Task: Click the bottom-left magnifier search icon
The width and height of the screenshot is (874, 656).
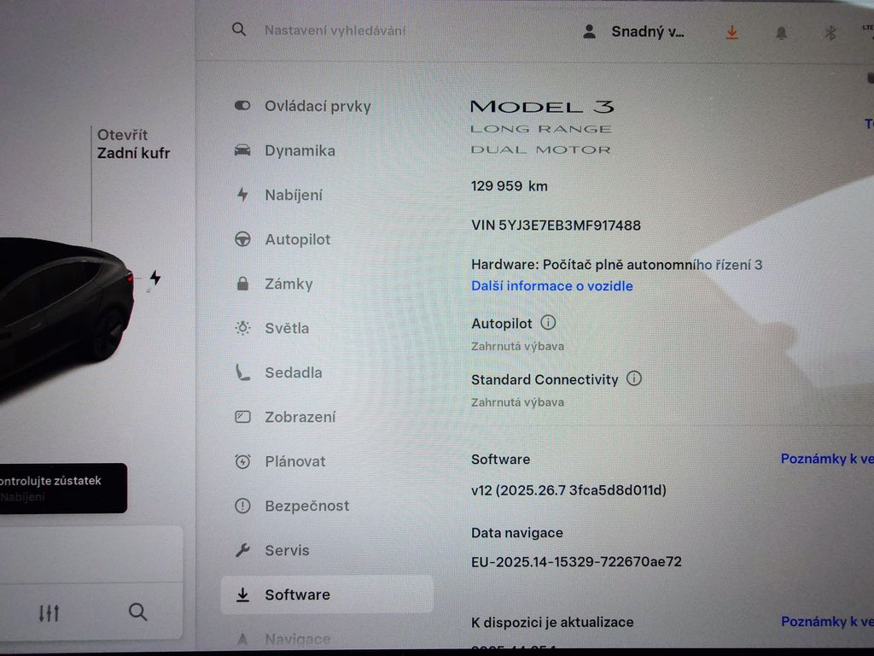Action: pos(137,612)
